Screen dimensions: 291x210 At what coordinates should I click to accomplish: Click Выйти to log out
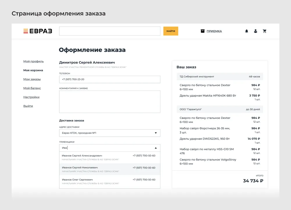click(x=28, y=106)
